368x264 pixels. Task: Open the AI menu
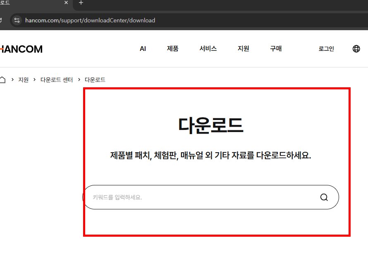(143, 48)
